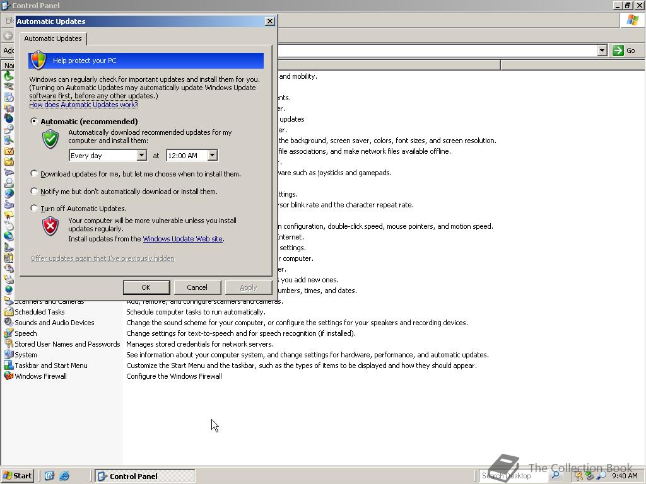The image size is (646, 484).
Task: Cancel the Automatic Updates dialog
Action: 197,287
